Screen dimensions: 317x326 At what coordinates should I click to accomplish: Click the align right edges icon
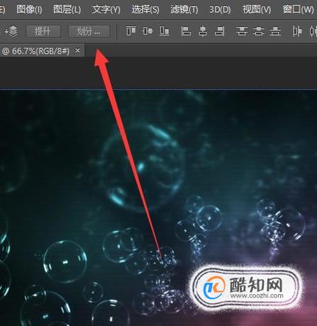click(220, 31)
